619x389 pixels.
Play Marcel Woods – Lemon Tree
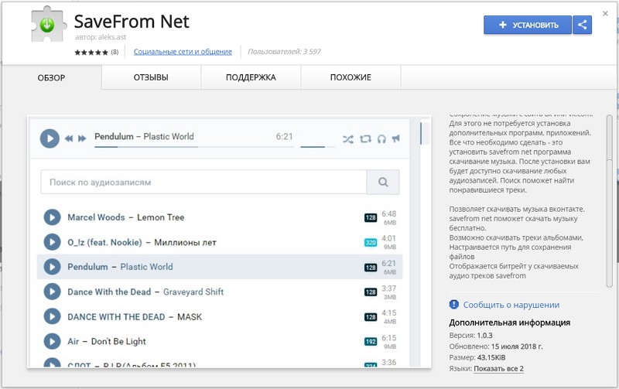pyautogui.click(x=52, y=217)
